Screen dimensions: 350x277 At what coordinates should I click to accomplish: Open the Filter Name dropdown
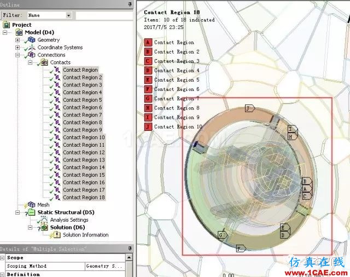69,15
